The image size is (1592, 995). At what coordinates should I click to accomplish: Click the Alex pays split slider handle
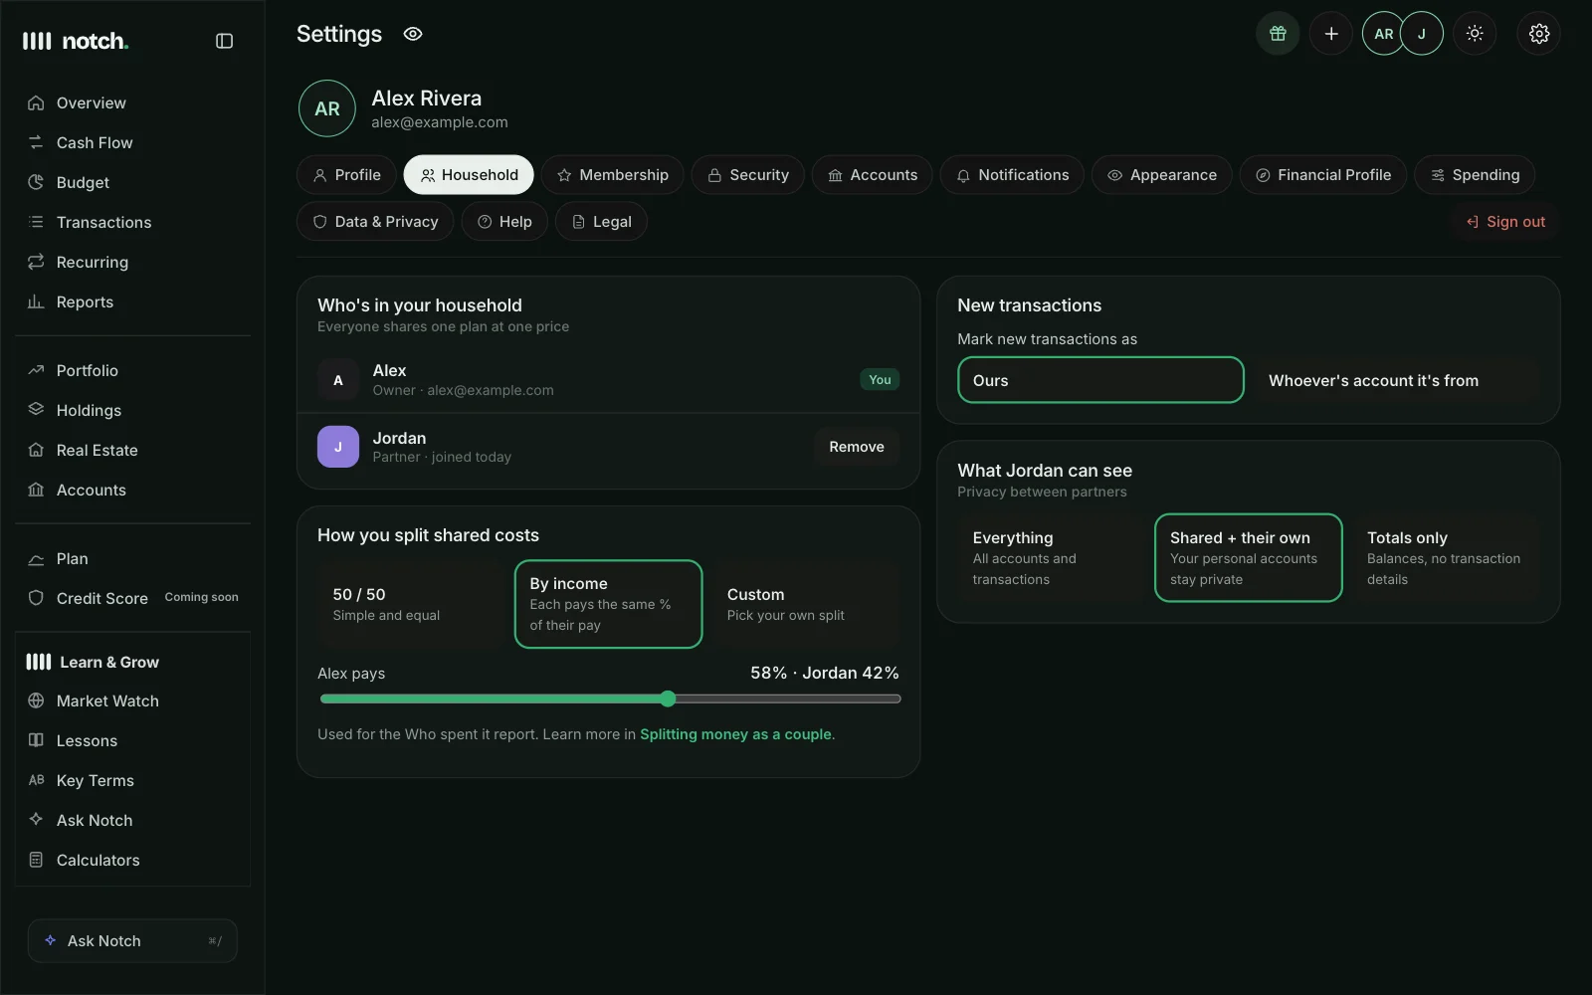(x=668, y=698)
